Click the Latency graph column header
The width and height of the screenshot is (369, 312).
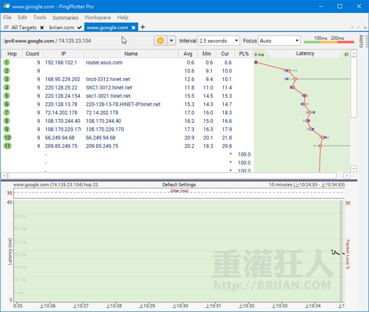pyautogui.click(x=305, y=54)
